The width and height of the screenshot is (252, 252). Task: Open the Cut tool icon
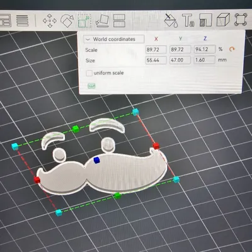119,21
